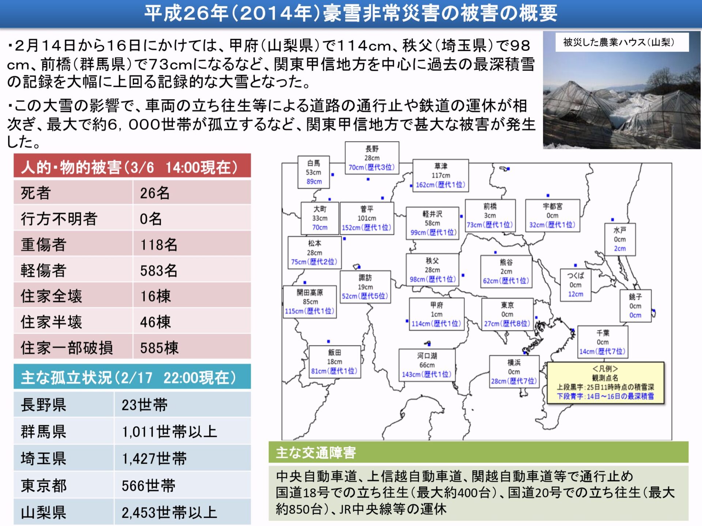Click the 前橋 blue location dot

[x=461, y=216]
